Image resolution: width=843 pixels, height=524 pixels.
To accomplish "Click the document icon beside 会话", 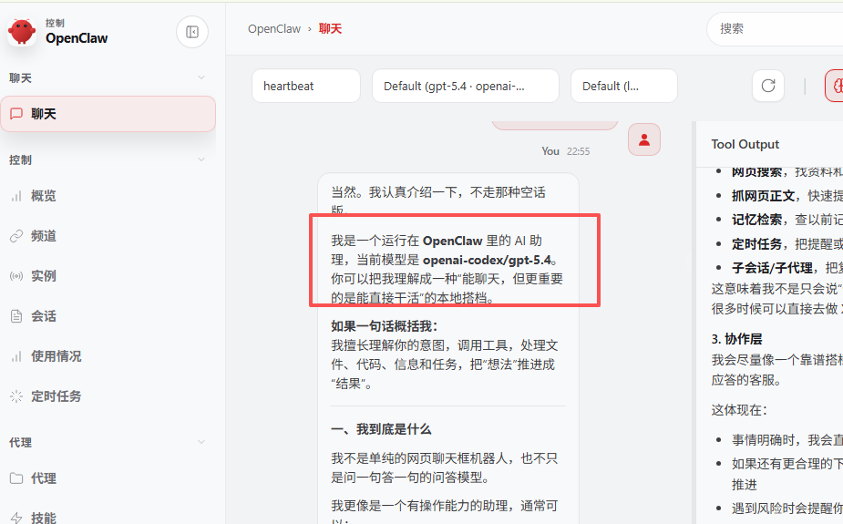I will click(x=16, y=316).
